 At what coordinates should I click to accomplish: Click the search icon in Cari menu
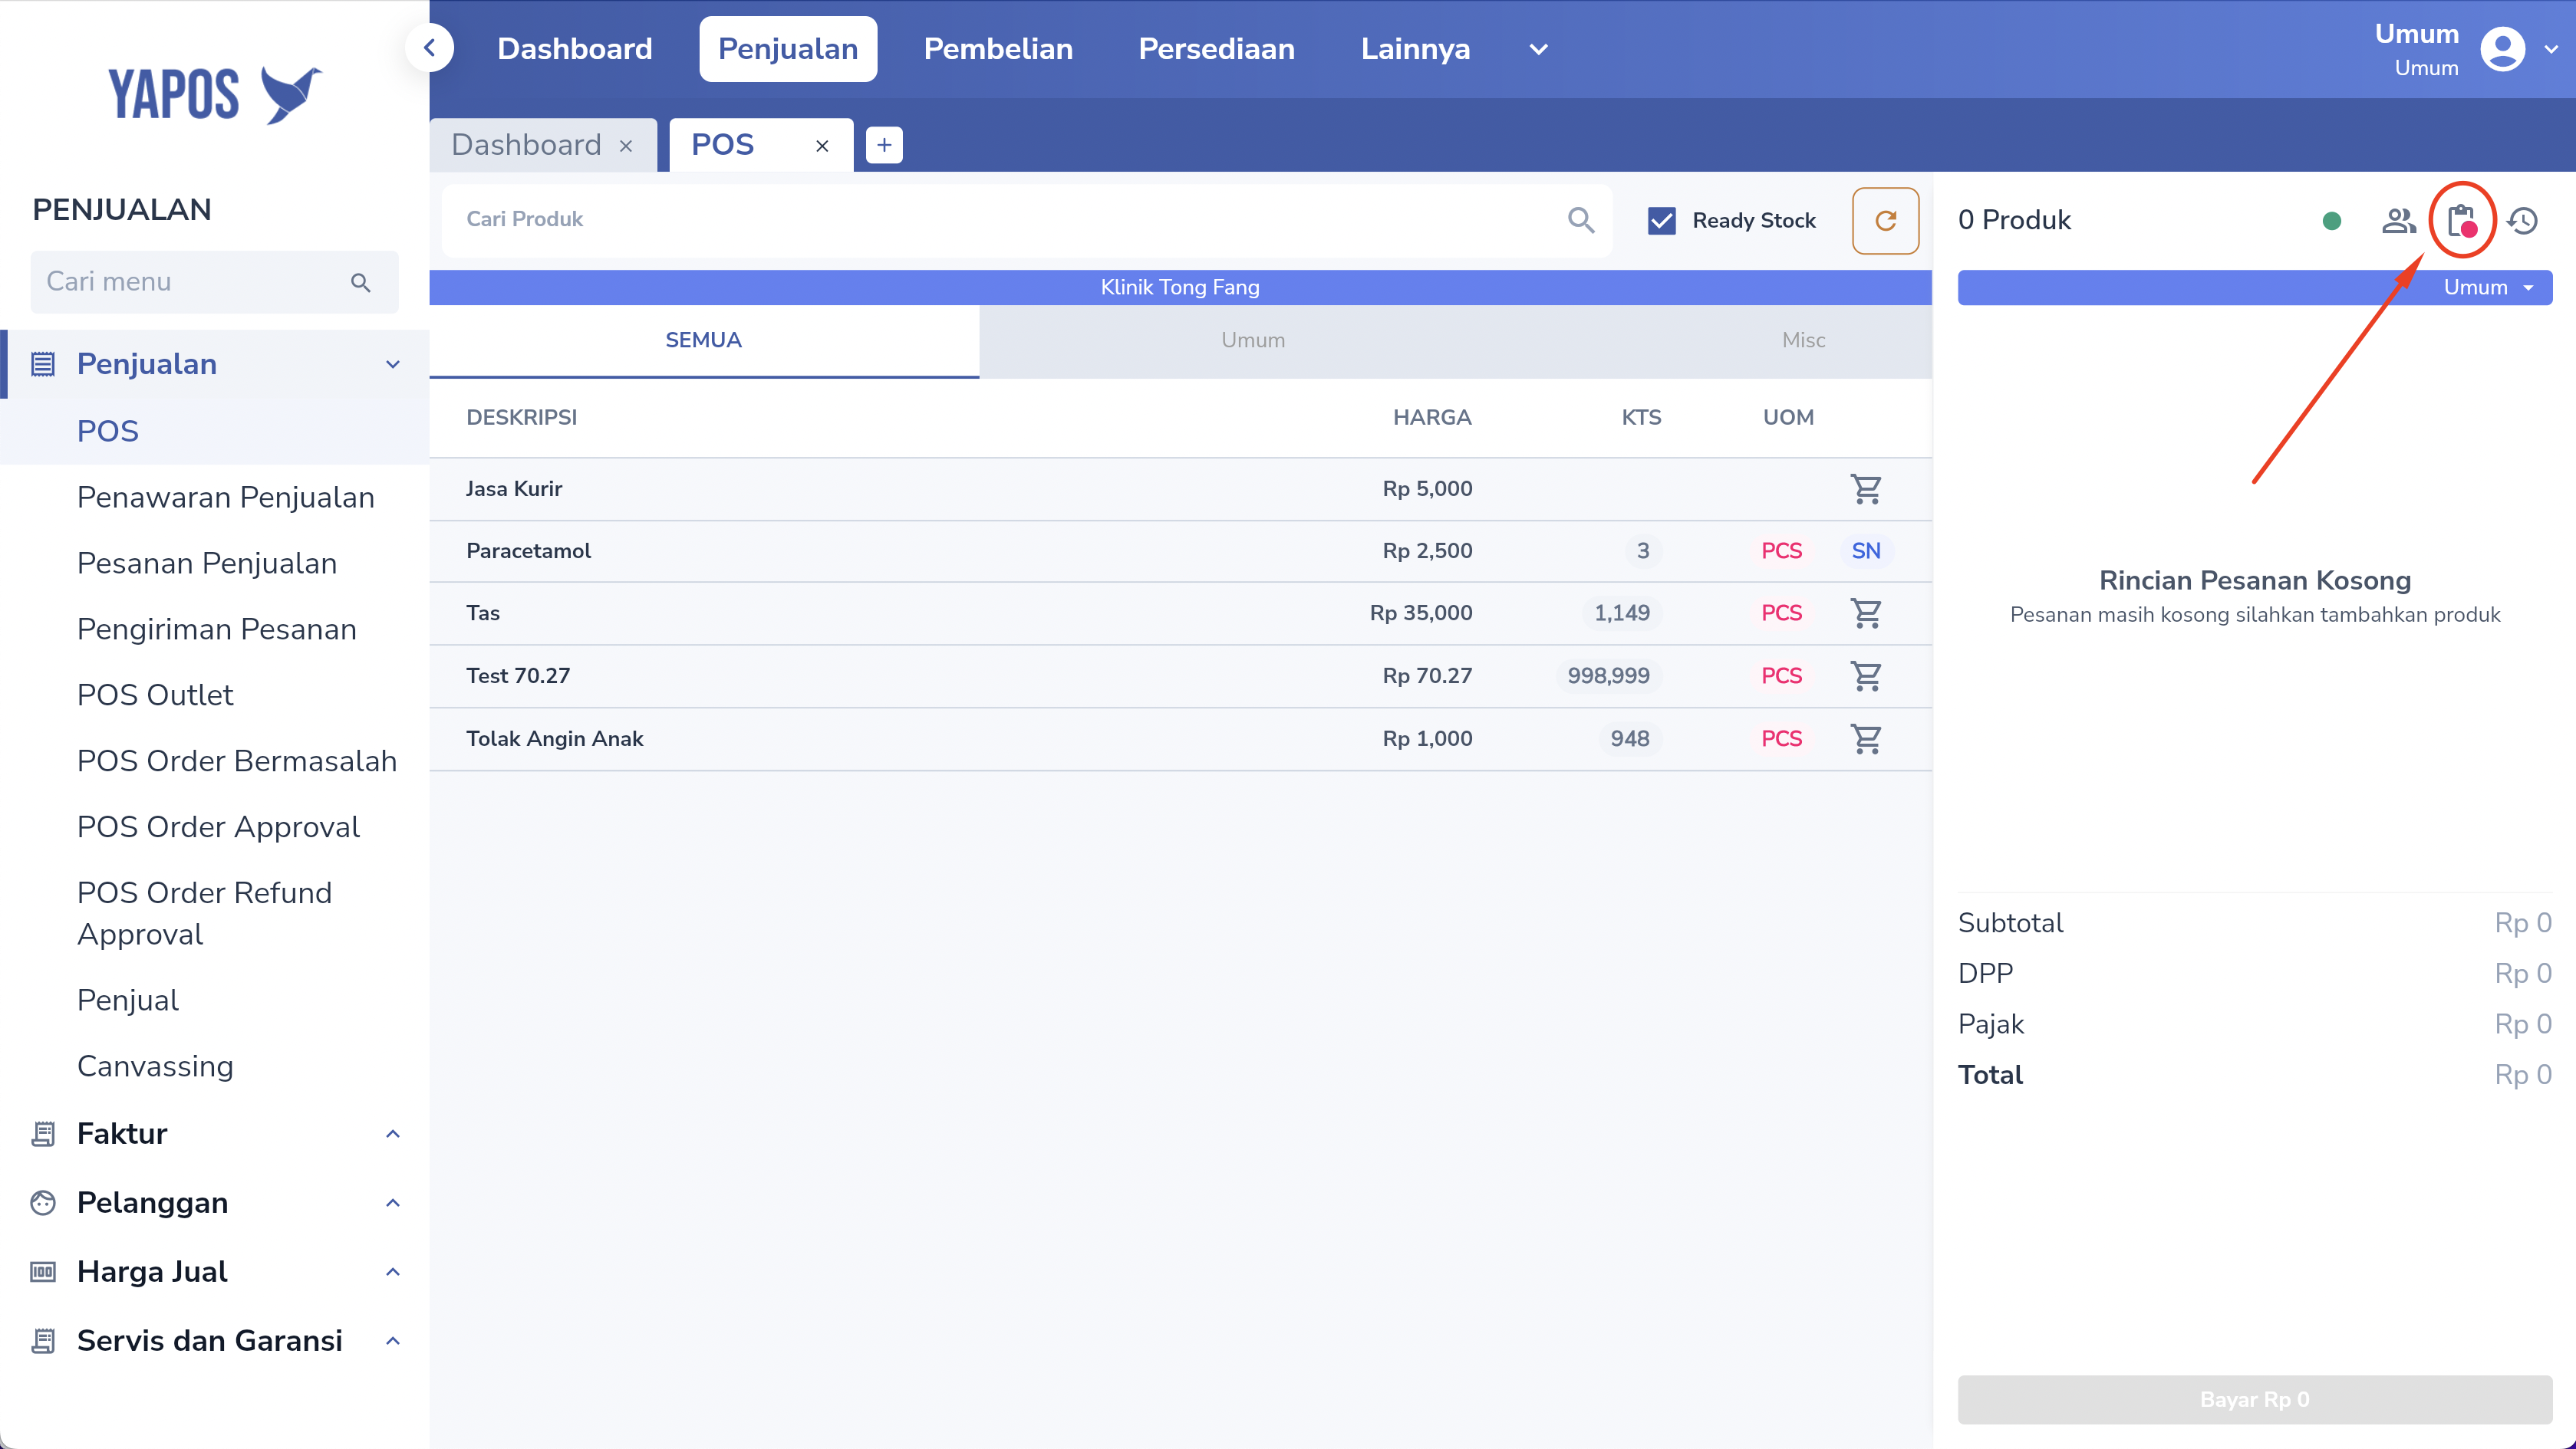[361, 283]
